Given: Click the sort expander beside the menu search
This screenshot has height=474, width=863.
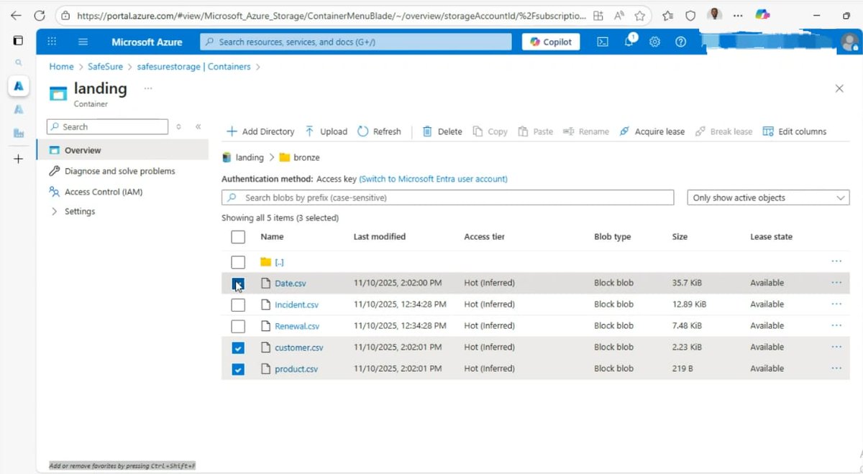Looking at the screenshot, I should [178, 127].
